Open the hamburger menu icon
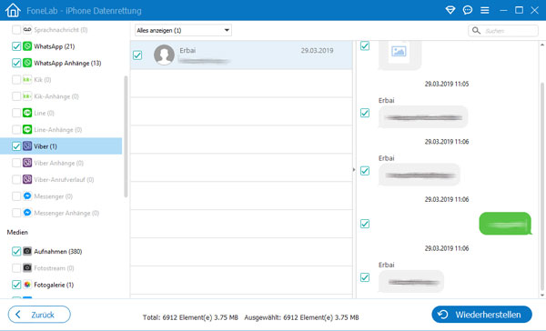Image resolution: width=546 pixels, height=331 pixels. (x=485, y=10)
